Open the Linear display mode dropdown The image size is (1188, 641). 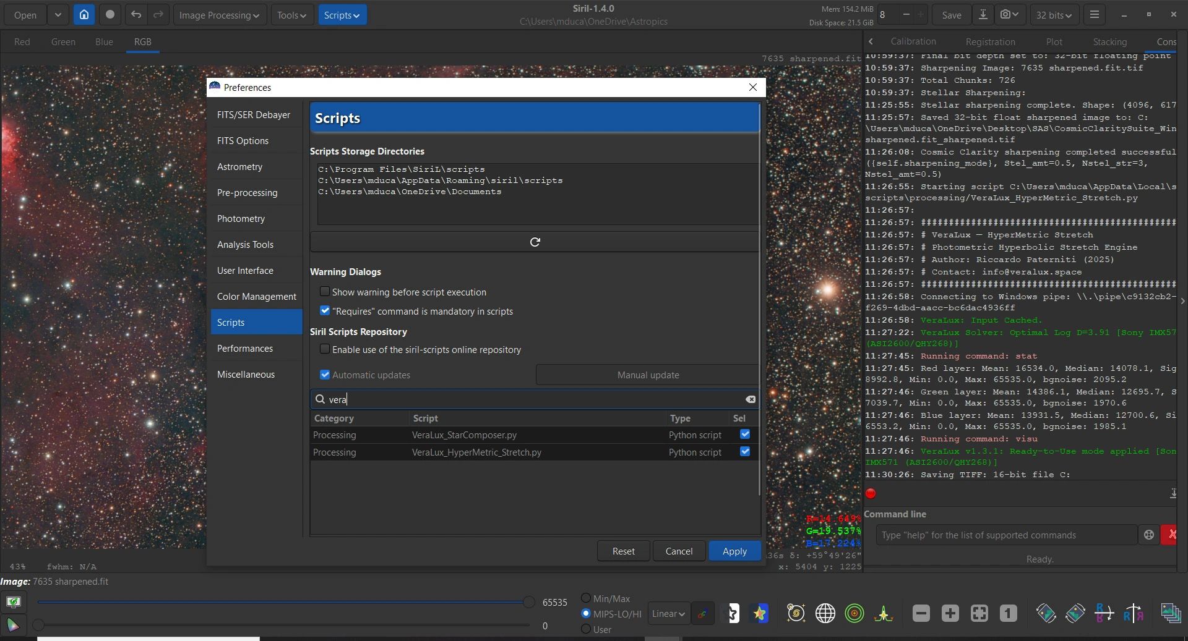pos(669,614)
